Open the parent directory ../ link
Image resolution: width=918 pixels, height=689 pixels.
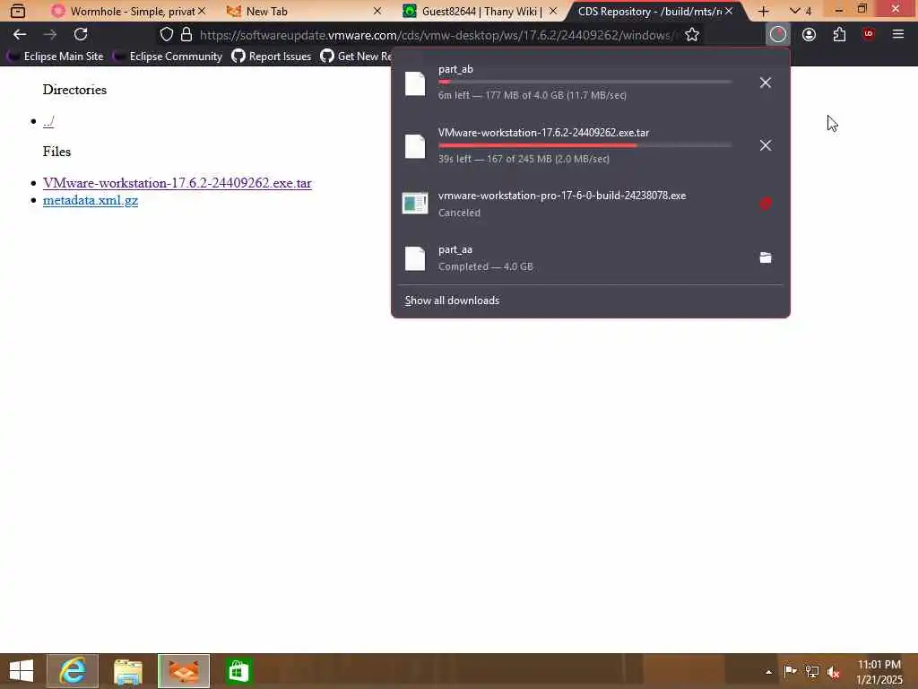(x=48, y=121)
